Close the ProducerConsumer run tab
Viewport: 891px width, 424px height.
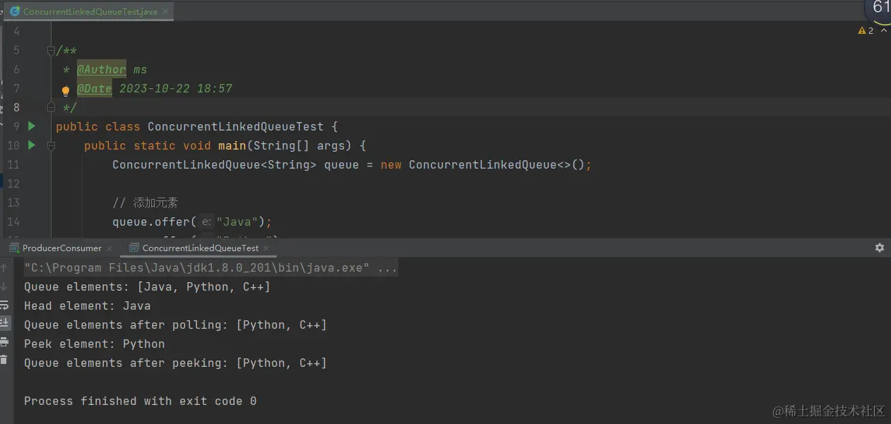(109, 248)
